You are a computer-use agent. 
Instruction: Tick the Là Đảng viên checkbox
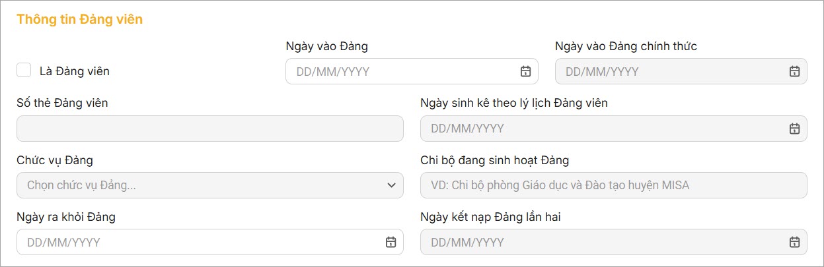[24, 71]
